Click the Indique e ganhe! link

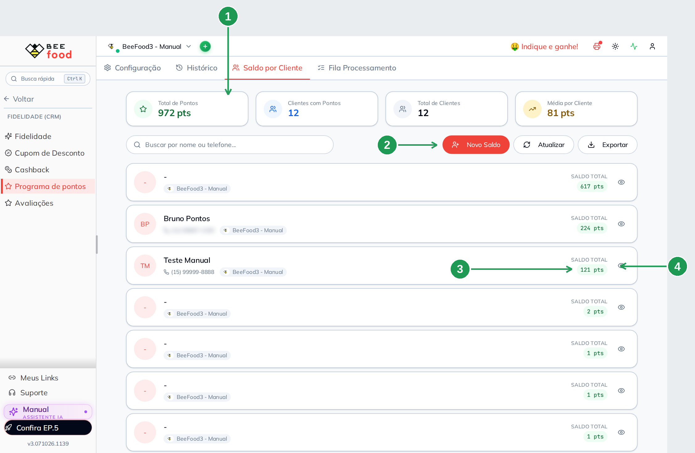pos(550,47)
